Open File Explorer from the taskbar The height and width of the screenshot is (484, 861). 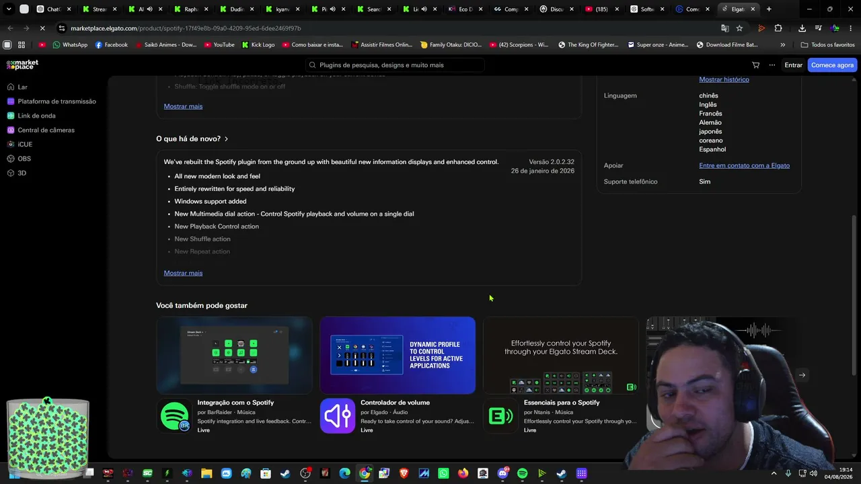207,473
